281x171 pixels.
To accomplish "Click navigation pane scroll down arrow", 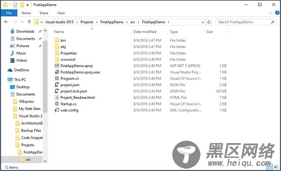I will point(45,161).
